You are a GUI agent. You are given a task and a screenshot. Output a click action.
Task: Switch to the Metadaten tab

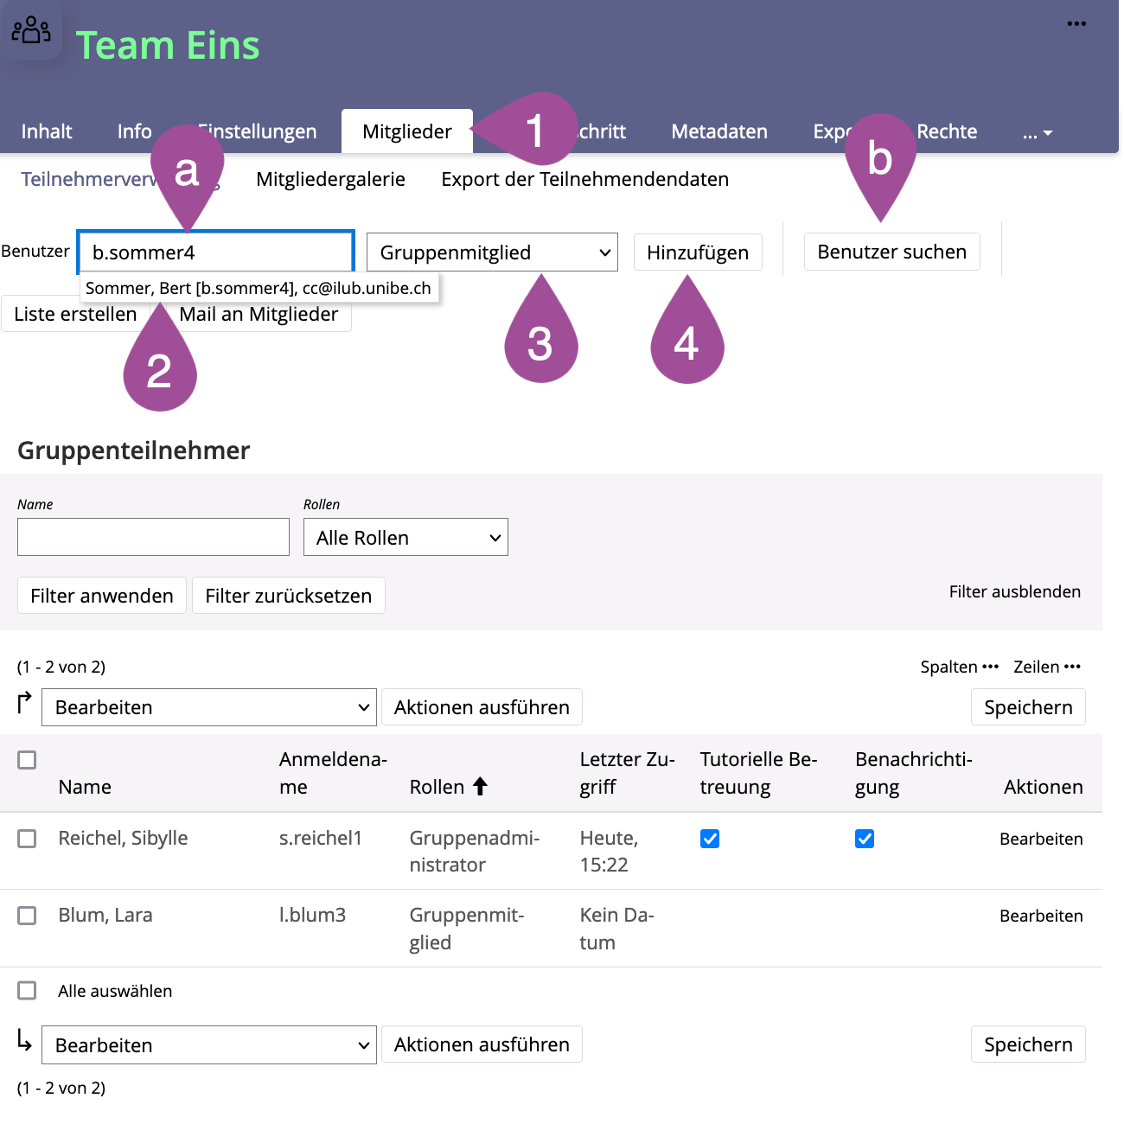718,131
